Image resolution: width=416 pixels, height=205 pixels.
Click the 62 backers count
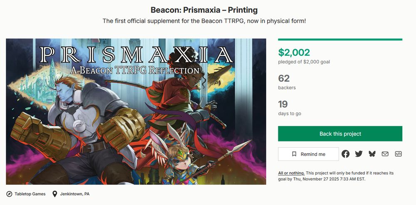pyautogui.click(x=284, y=78)
